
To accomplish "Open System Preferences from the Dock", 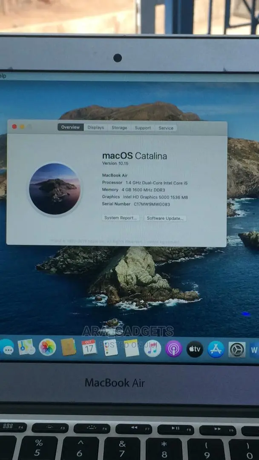I will coord(237,349).
